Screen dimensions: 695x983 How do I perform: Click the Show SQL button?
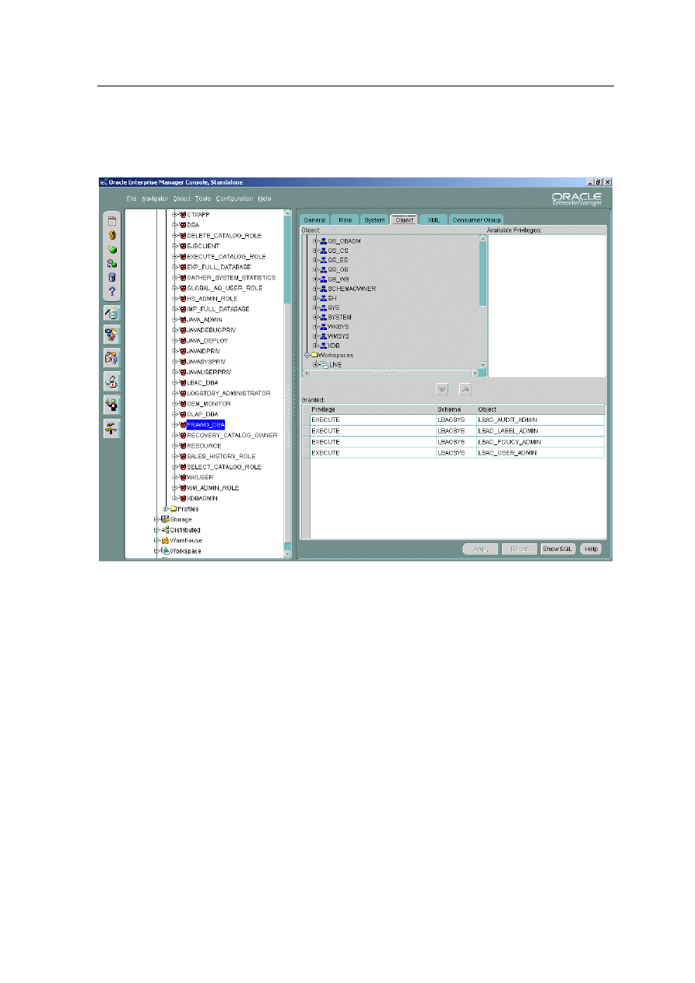(x=558, y=549)
